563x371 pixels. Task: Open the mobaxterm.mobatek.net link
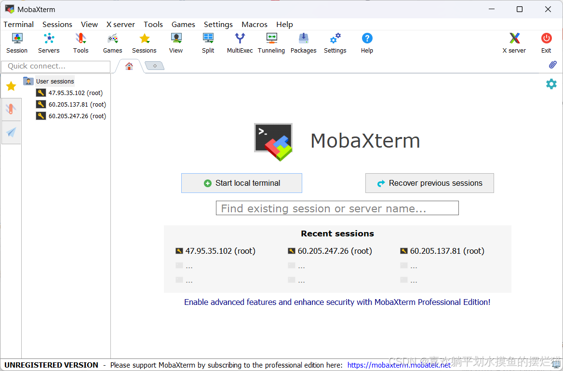[x=399, y=365]
